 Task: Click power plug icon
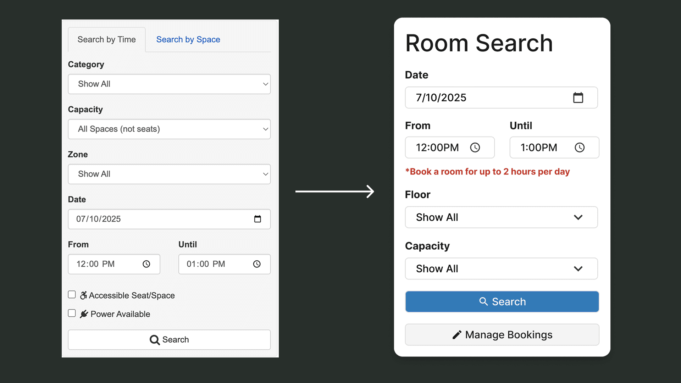pyautogui.click(x=84, y=314)
